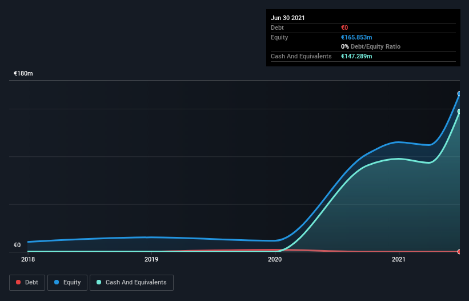
Task: Toggle the Equity legend button
Action: [x=67, y=283]
